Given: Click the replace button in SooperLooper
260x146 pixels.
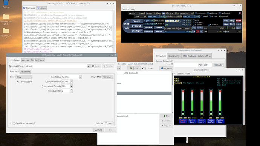Looking at the screenshot, I should point(148,28).
